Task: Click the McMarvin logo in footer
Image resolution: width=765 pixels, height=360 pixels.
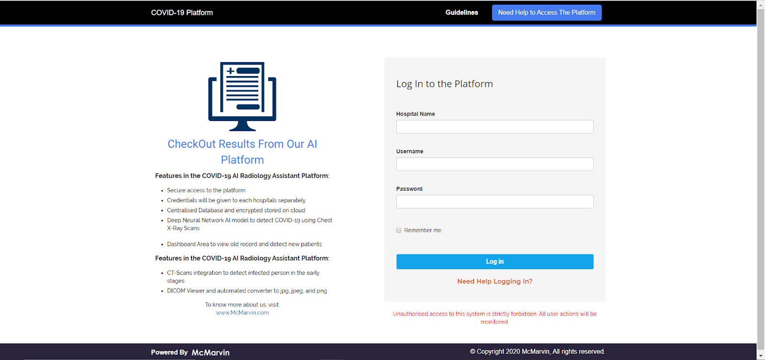Action: [x=210, y=352]
